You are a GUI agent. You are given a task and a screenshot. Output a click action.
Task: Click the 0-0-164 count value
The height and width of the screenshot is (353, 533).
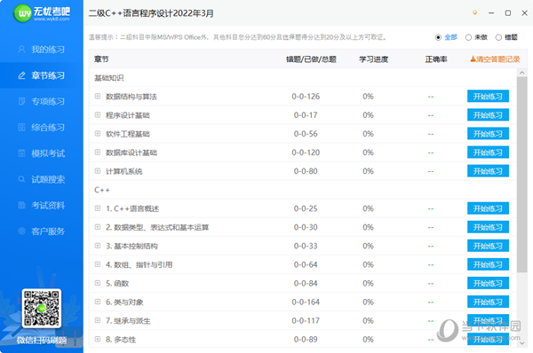306,302
